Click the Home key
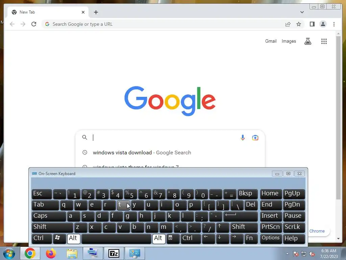The width and height of the screenshot is (346, 260). pos(271,194)
